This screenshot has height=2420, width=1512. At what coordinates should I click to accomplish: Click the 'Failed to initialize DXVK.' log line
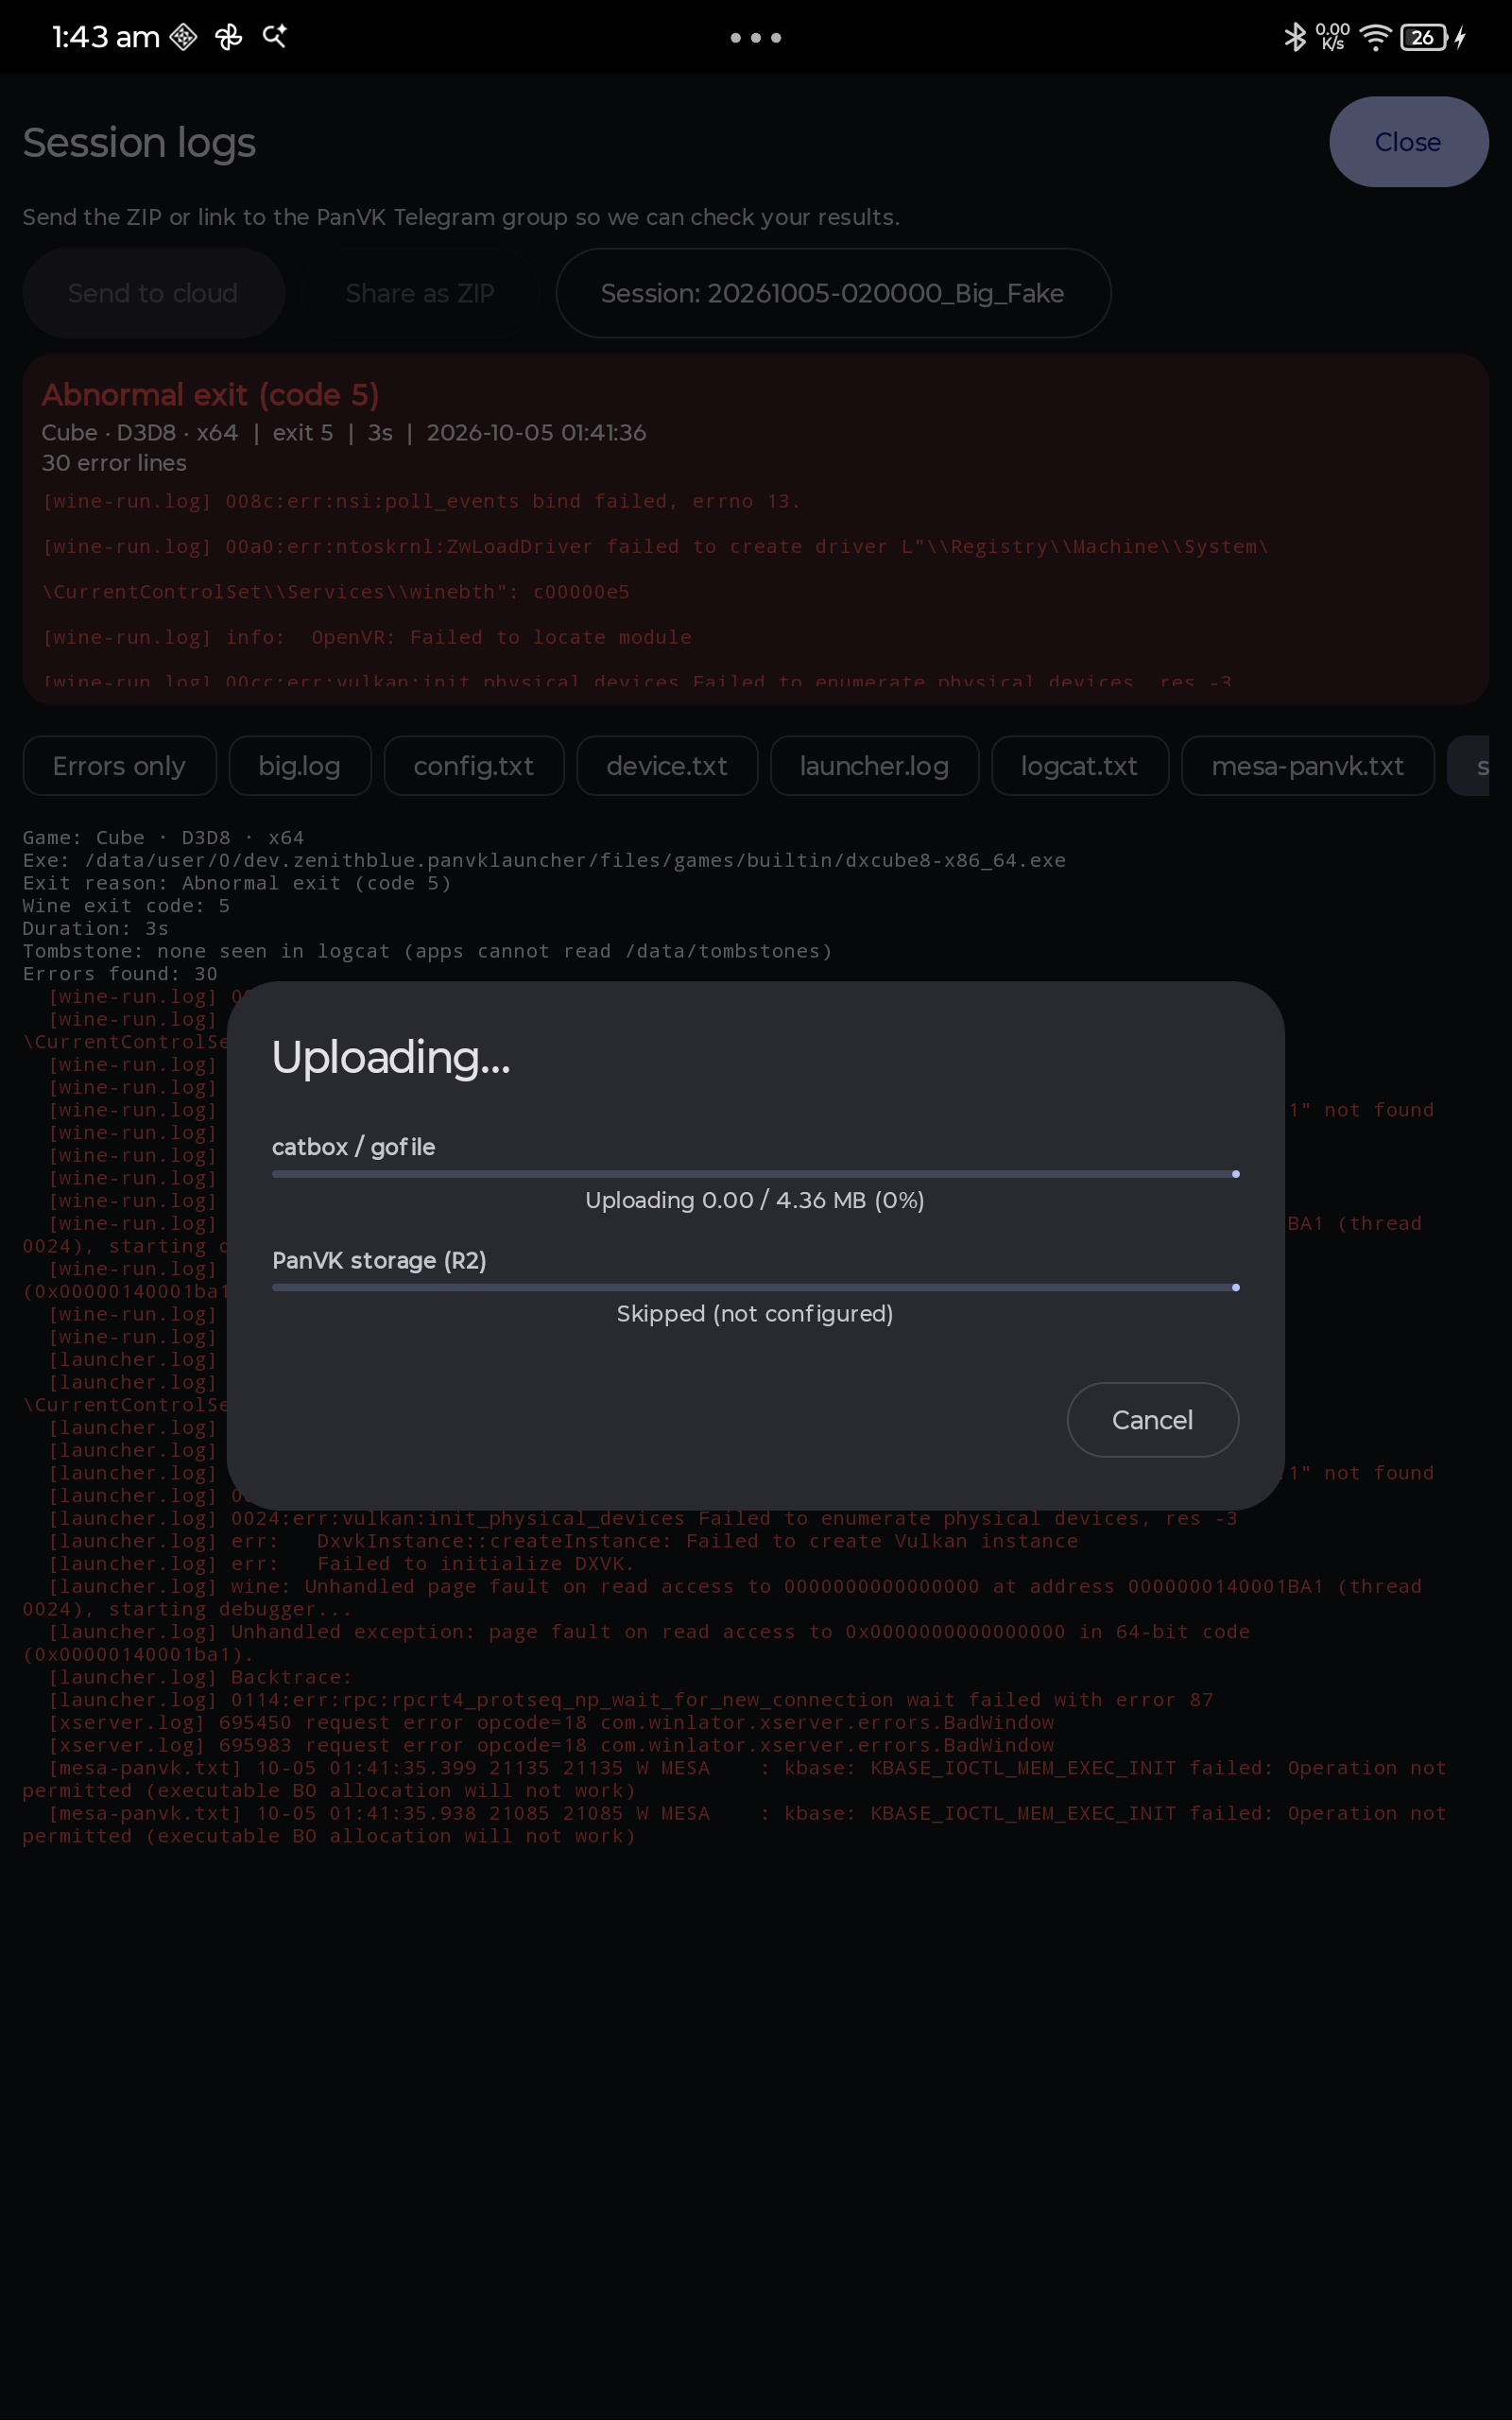coord(341,1563)
